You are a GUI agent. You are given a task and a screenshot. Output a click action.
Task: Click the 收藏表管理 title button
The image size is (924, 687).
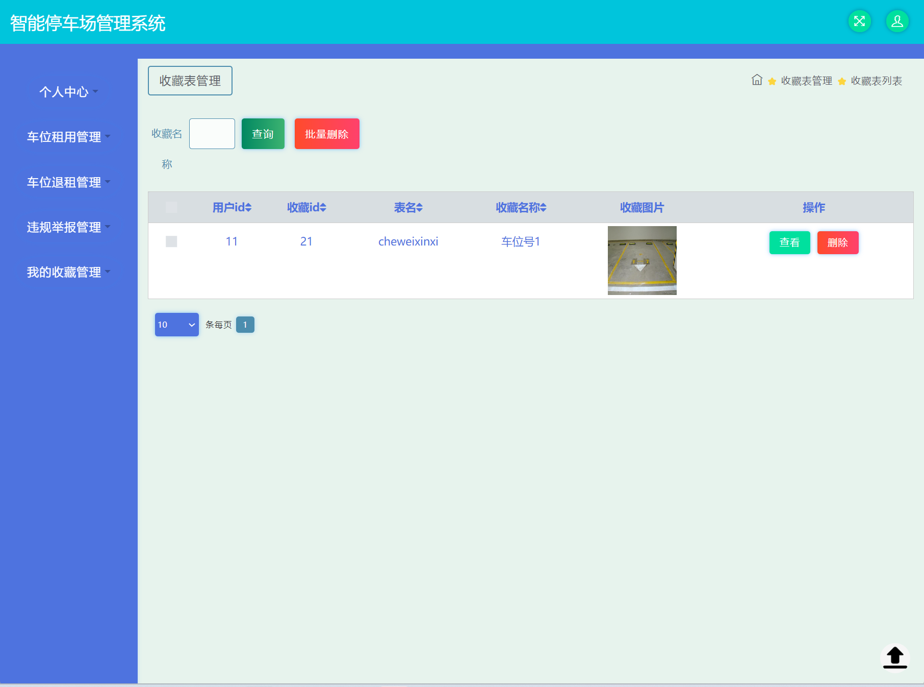(x=190, y=81)
